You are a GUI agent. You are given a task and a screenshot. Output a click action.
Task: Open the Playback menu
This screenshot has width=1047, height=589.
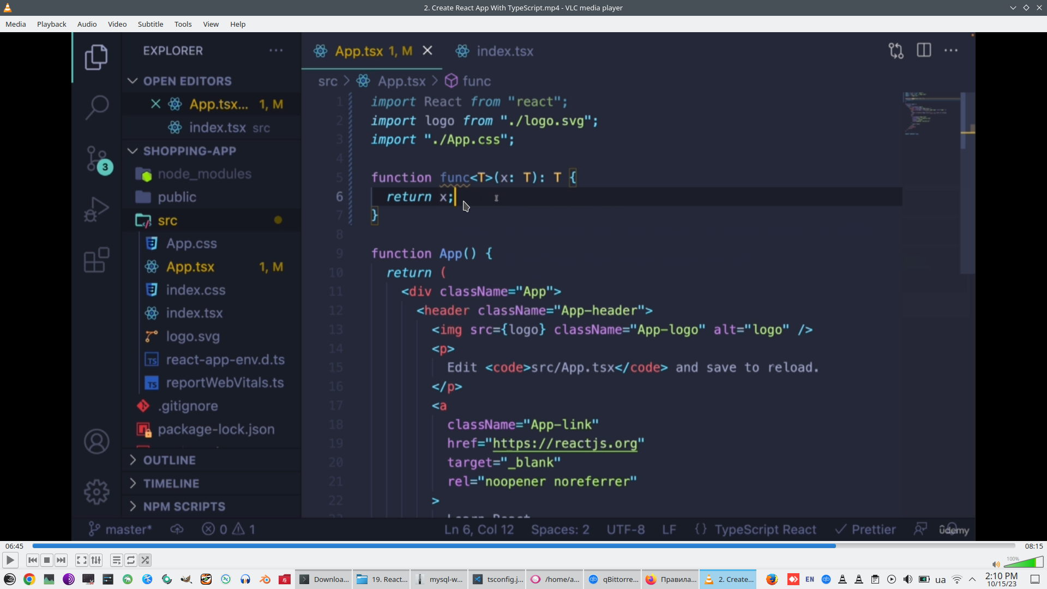coord(51,24)
